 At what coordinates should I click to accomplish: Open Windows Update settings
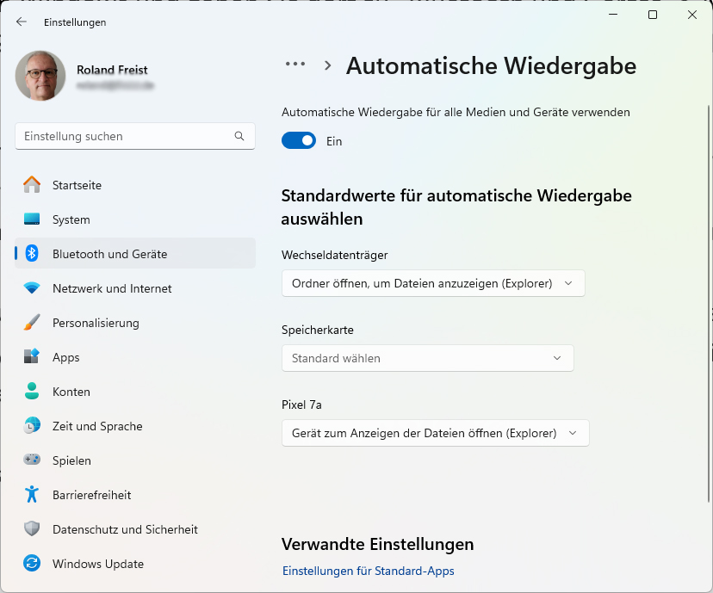(97, 564)
